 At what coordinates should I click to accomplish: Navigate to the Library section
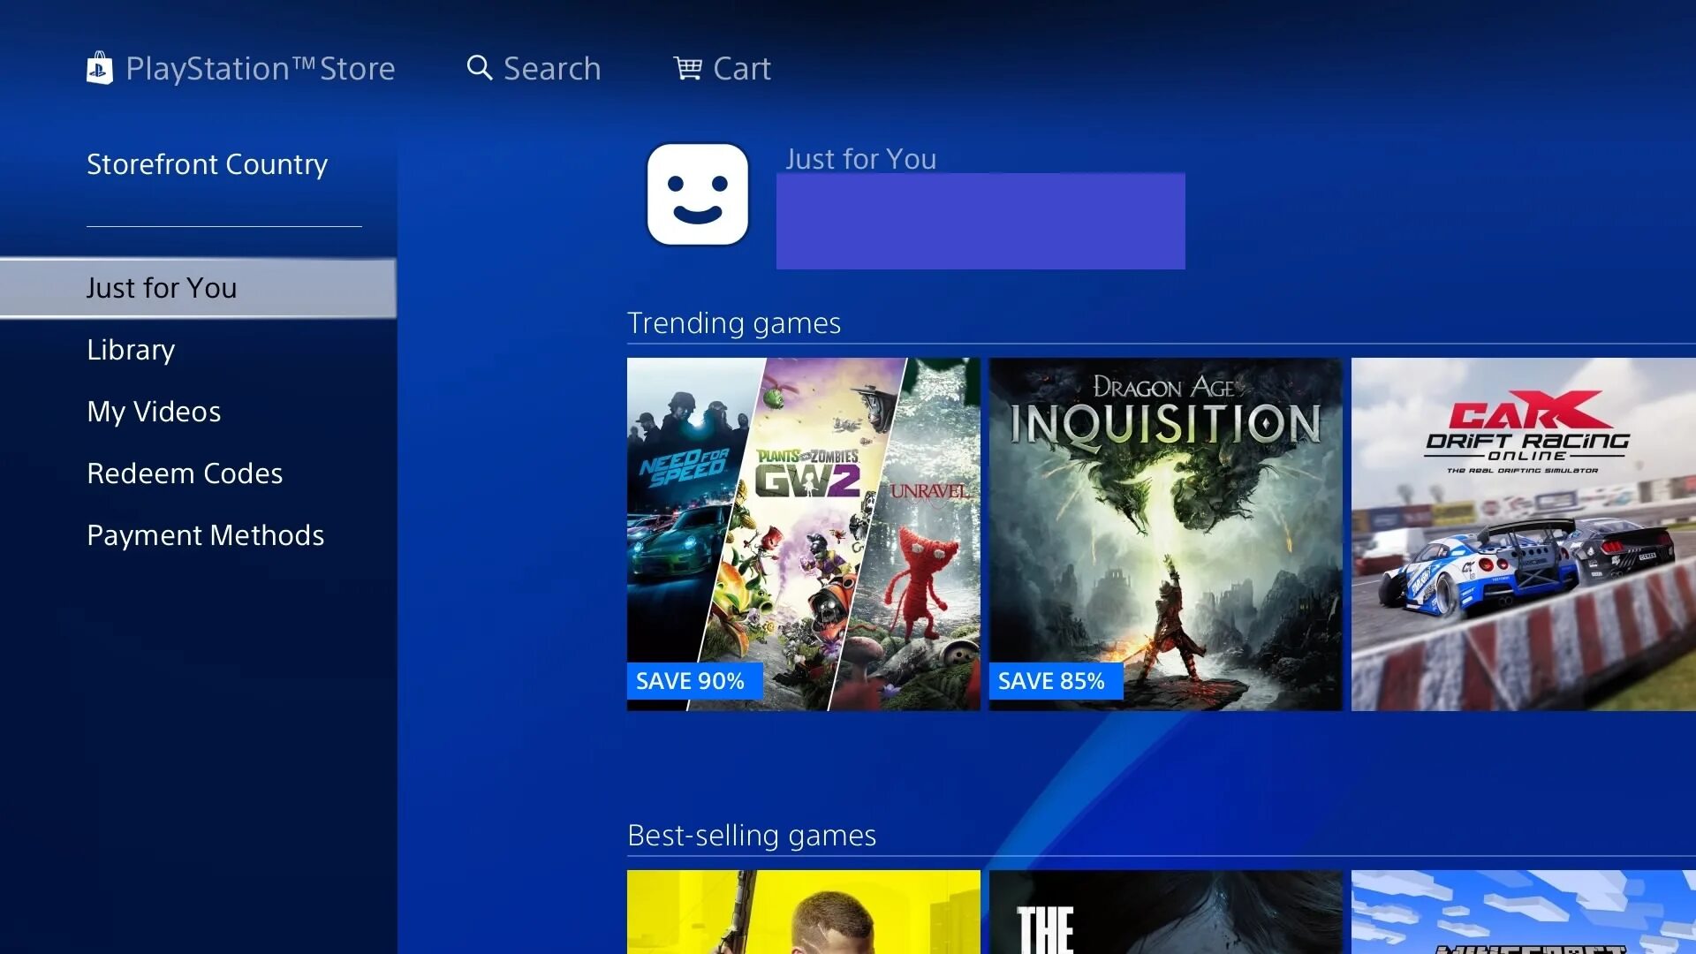click(132, 350)
